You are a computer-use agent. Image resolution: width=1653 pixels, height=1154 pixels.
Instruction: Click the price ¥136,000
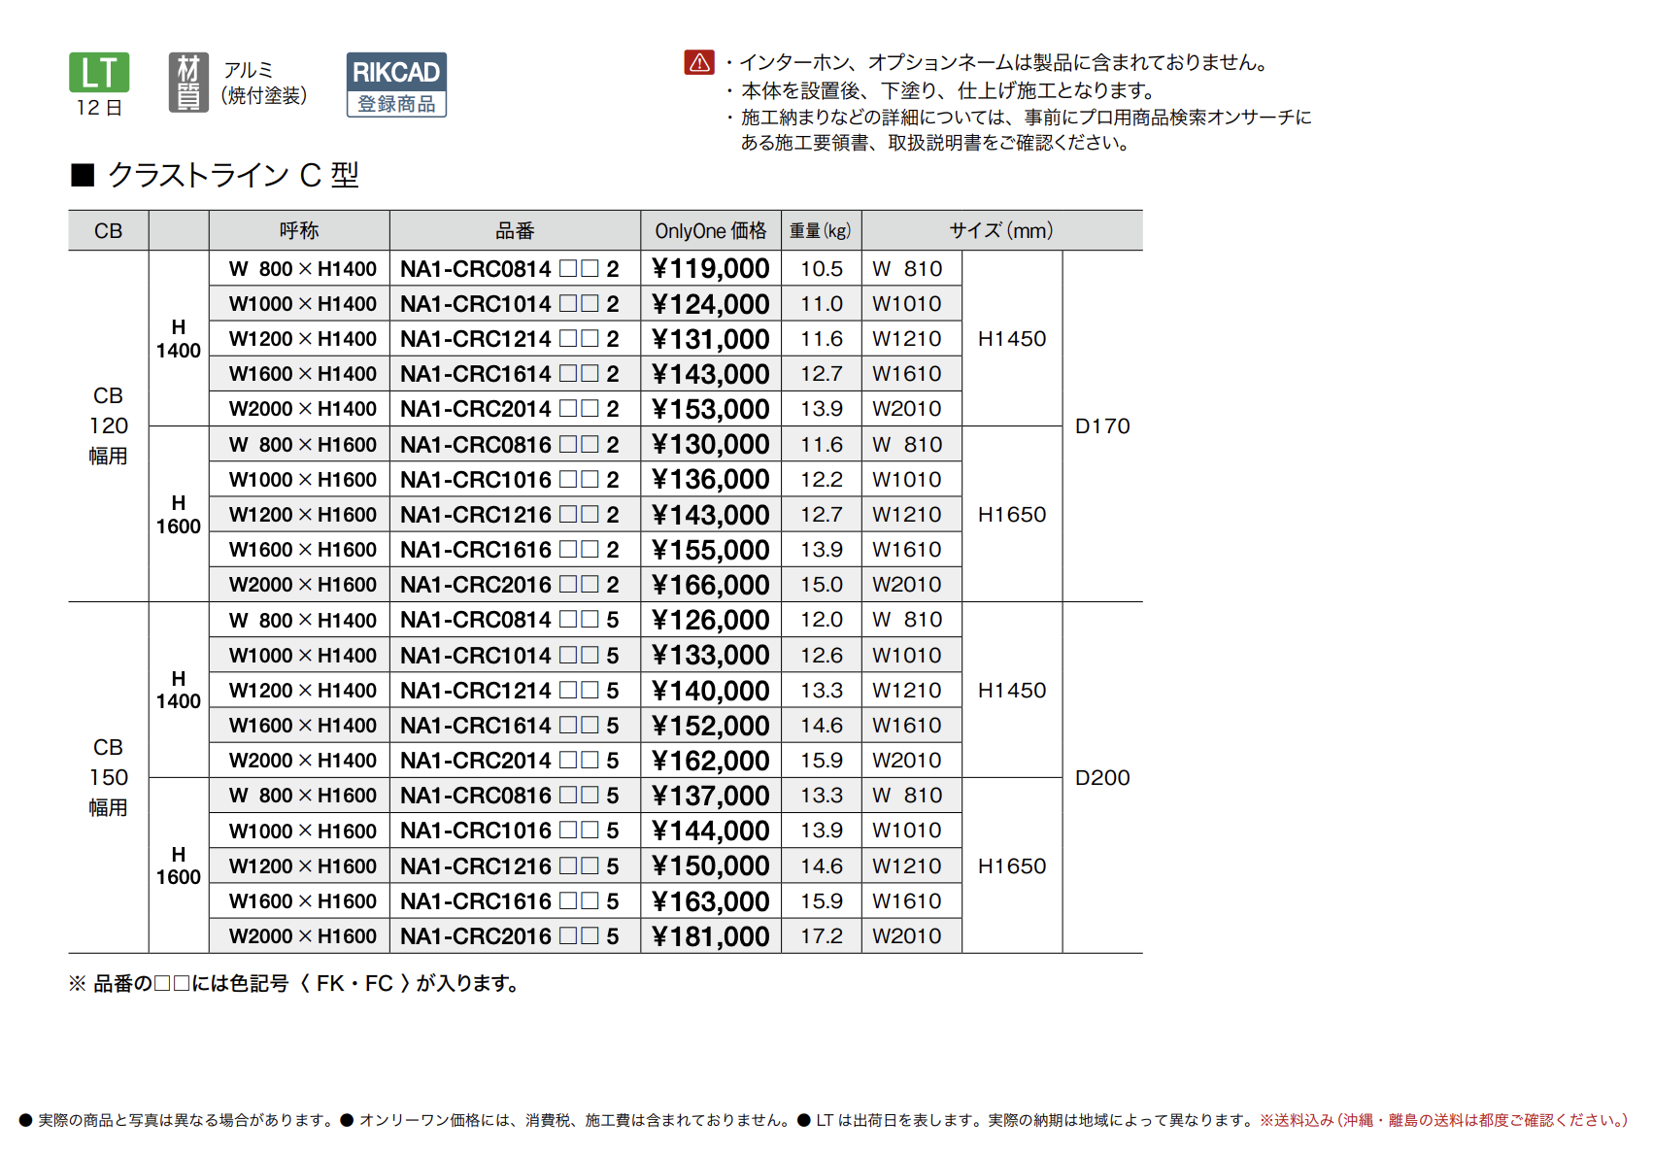(x=711, y=480)
